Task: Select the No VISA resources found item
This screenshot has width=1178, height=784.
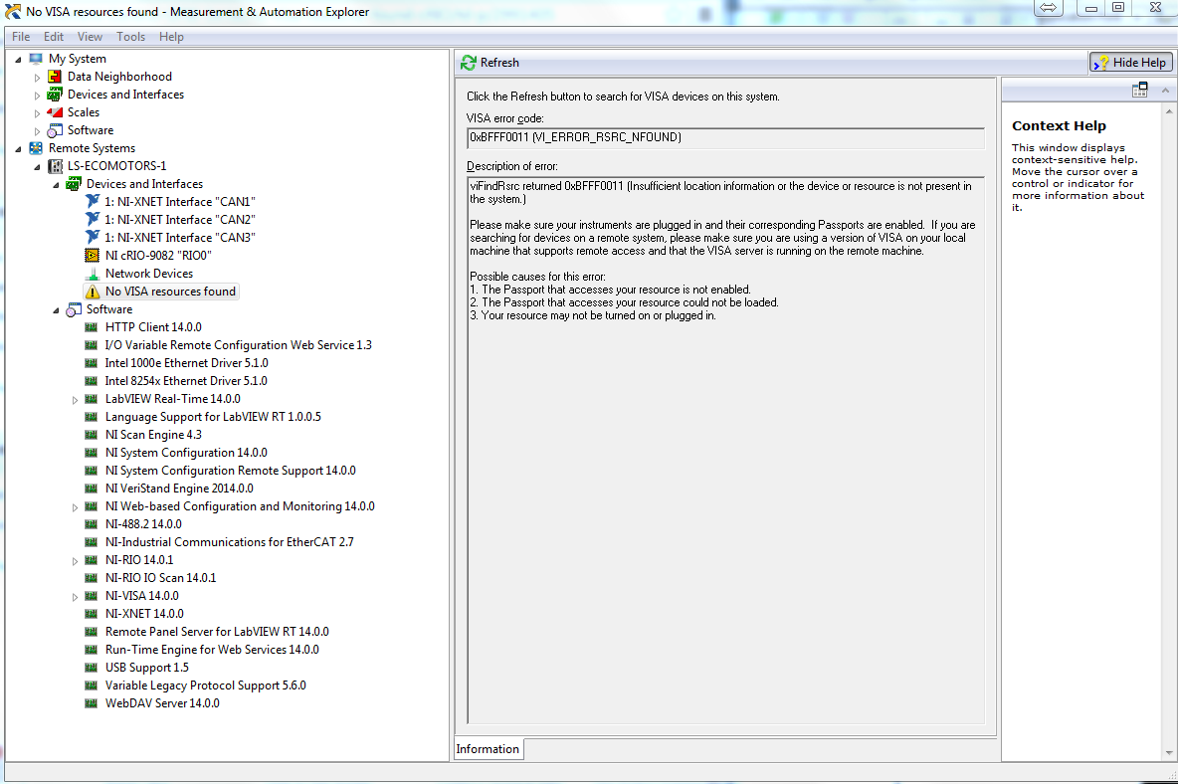Action: tap(170, 292)
